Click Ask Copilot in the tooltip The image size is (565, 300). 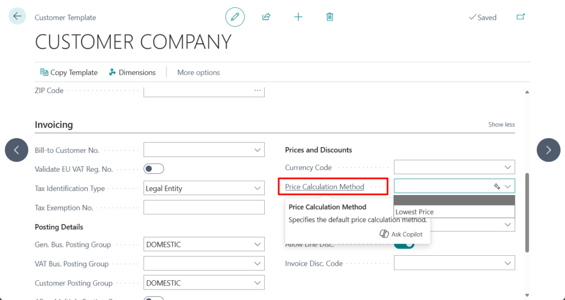[x=401, y=234]
